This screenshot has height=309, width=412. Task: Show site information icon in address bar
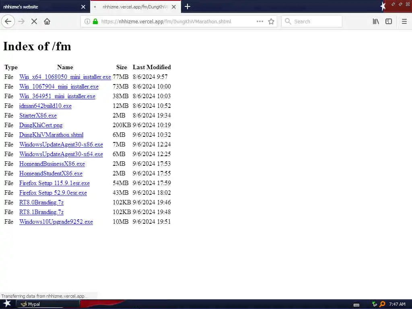[87, 22]
